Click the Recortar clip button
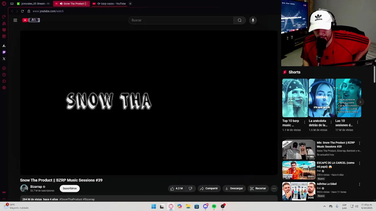Image resolution: width=376 pixels, height=211 pixels. tap(258, 188)
